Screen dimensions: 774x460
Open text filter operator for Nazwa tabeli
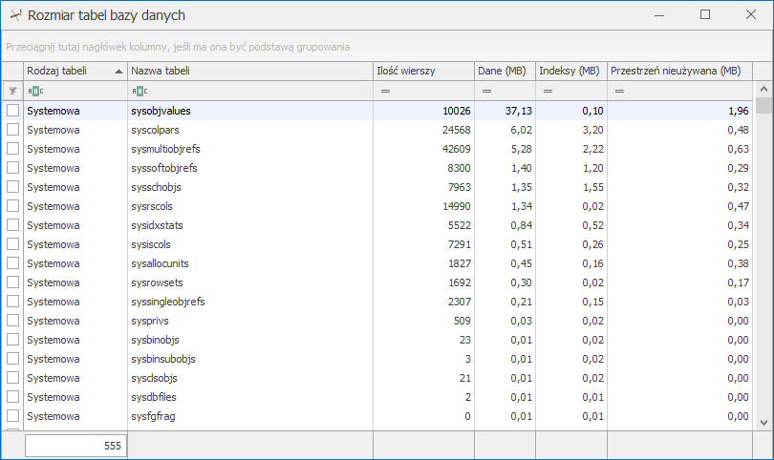coord(140,91)
